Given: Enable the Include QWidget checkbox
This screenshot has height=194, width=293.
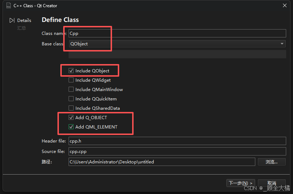Looking at the screenshot, I should tap(71, 80).
